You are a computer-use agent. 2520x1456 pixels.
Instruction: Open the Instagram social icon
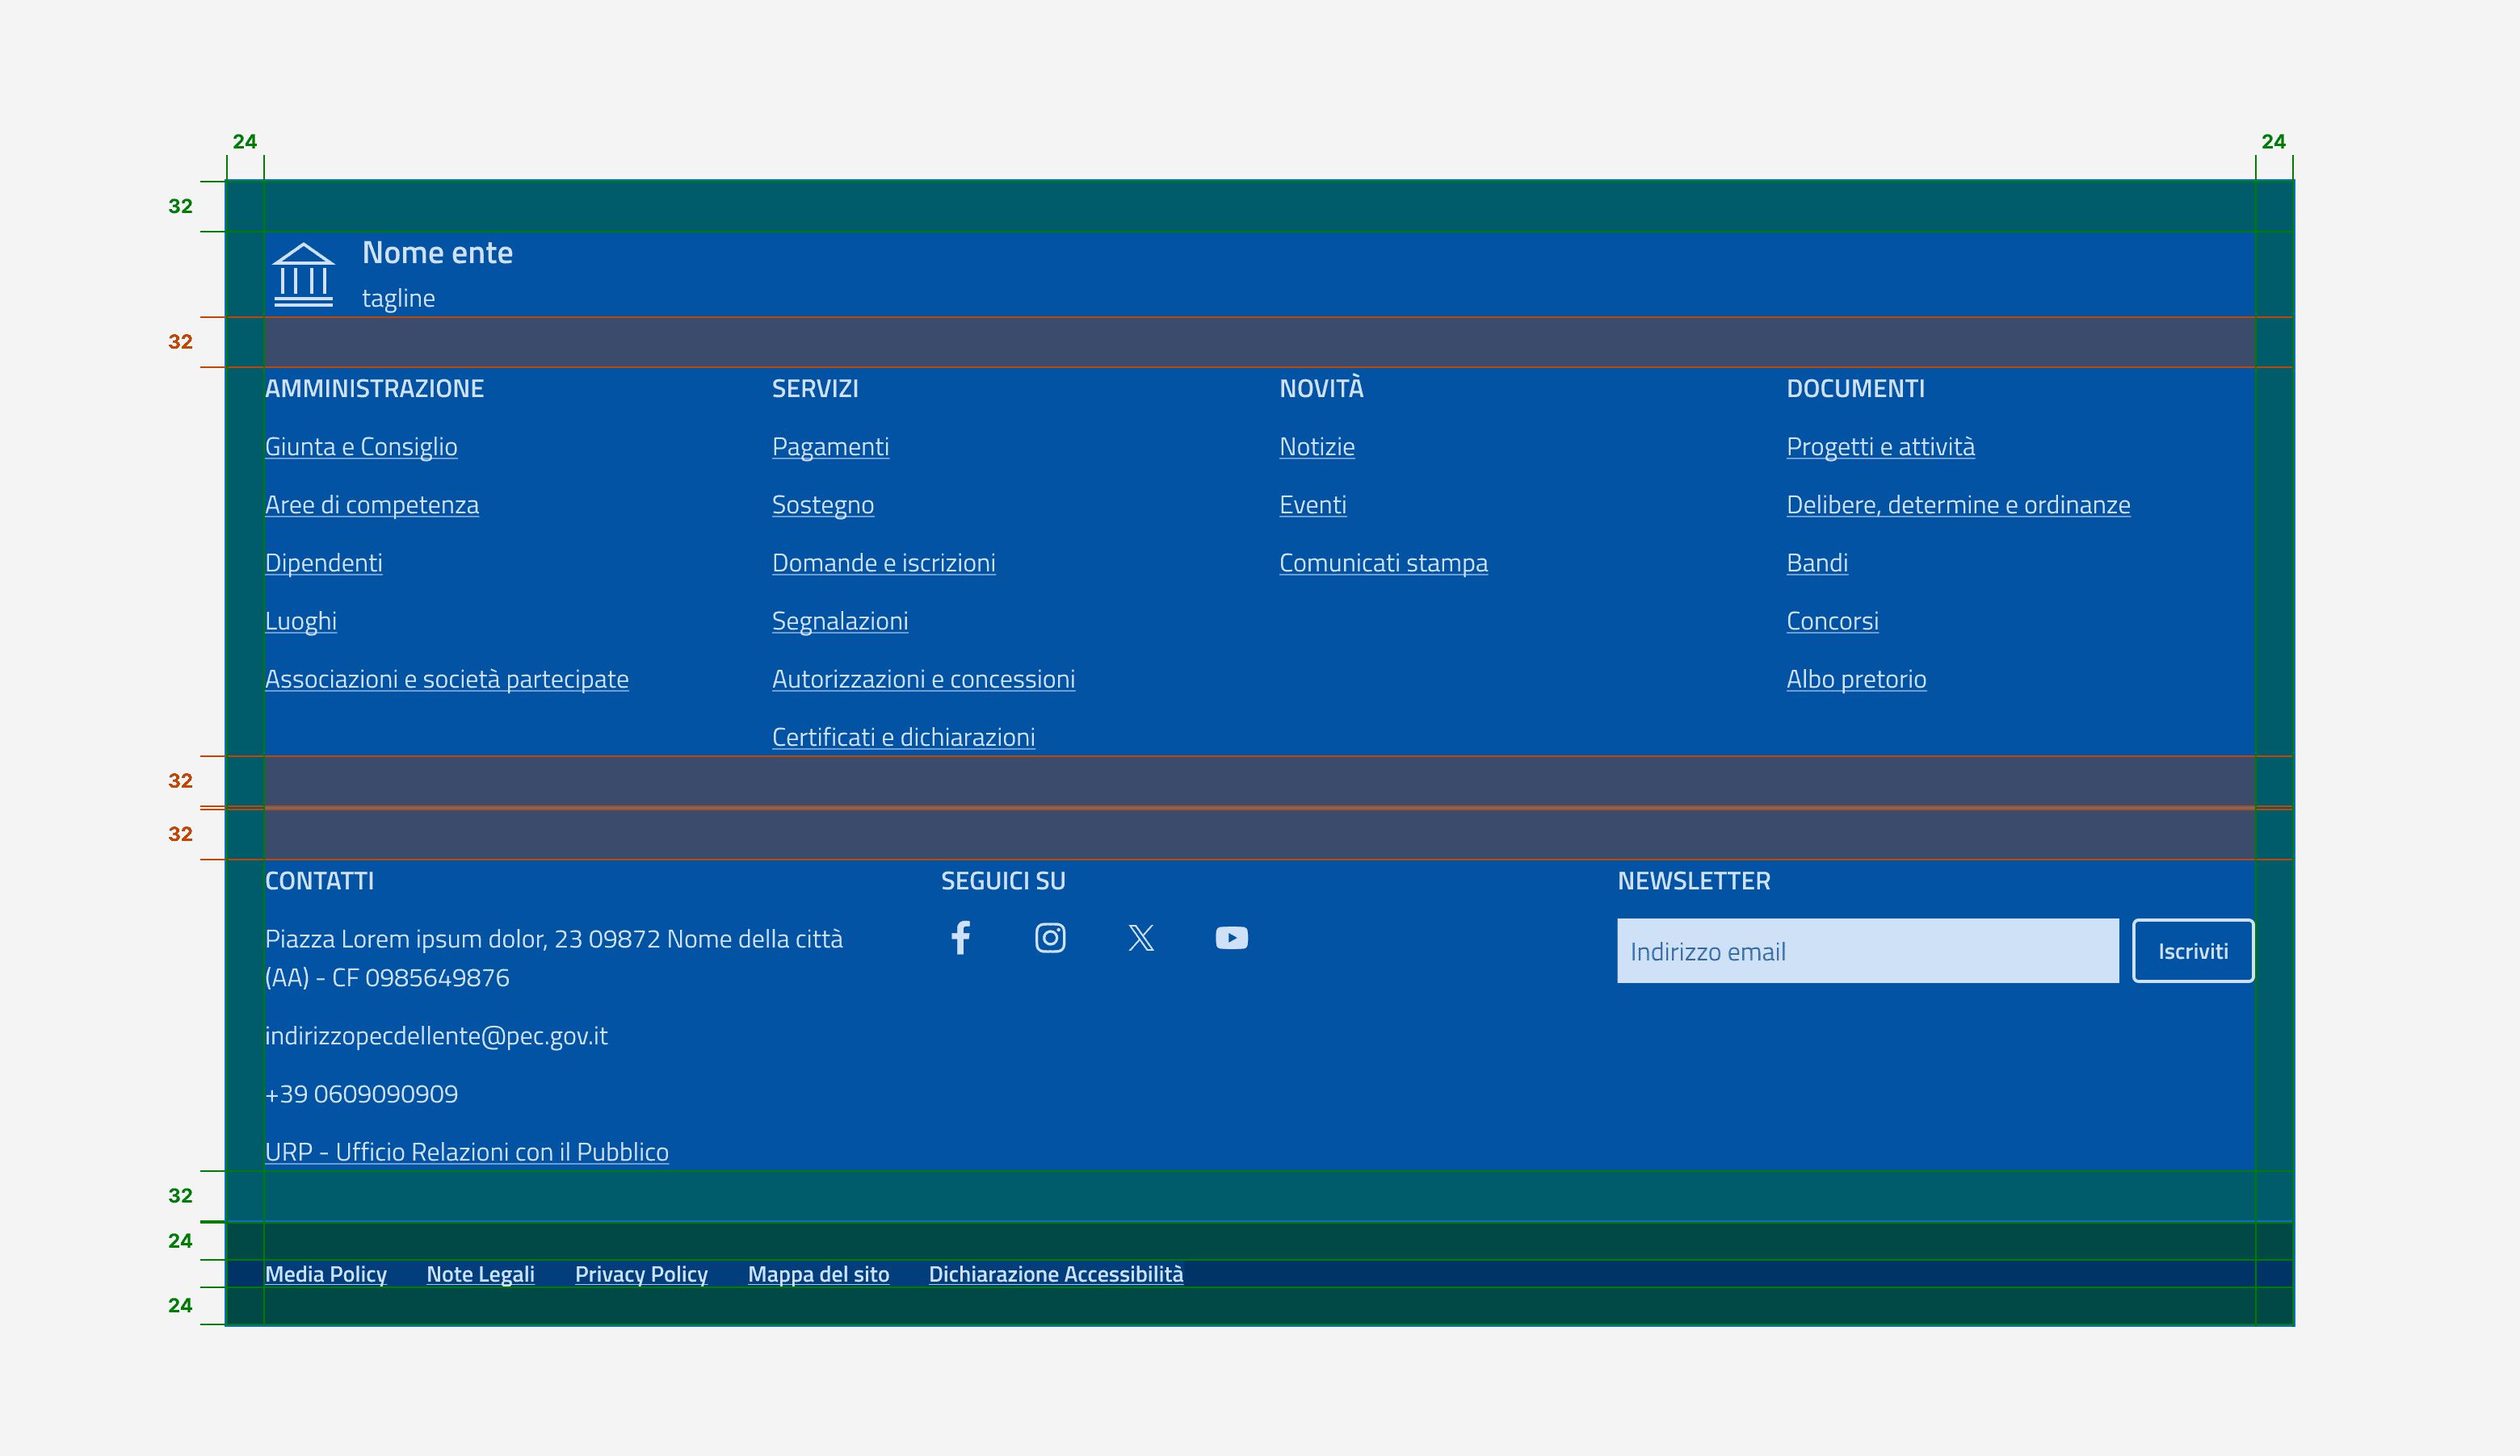[x=1050, y=937]
